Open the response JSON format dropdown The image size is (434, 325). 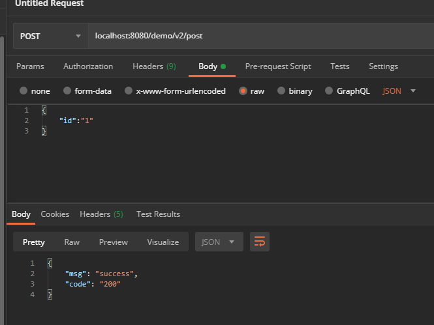219,242
